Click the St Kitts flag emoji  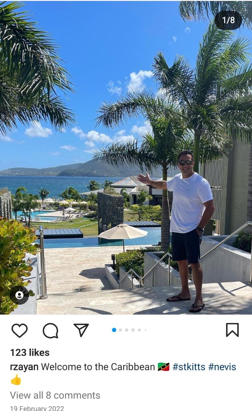[x=163, y=367]
